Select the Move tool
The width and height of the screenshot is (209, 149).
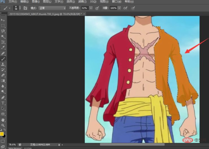[x=3, y=20]
